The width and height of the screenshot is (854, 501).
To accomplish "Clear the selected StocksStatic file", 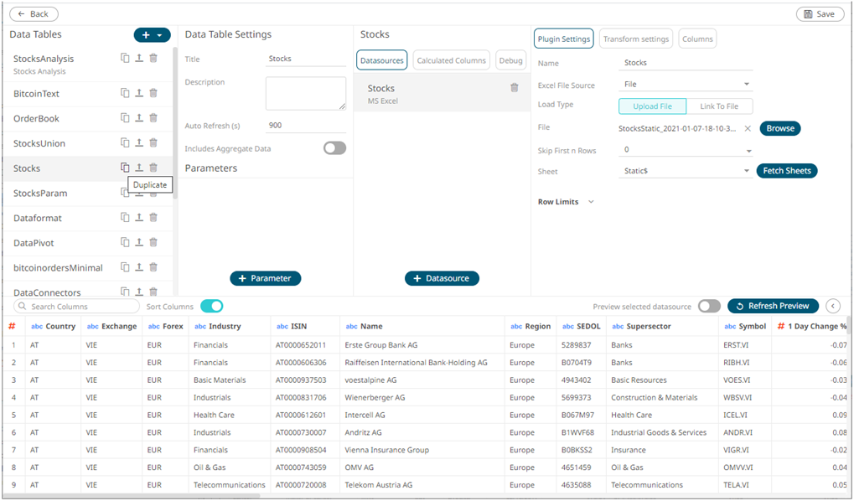I will click(748, 129).
